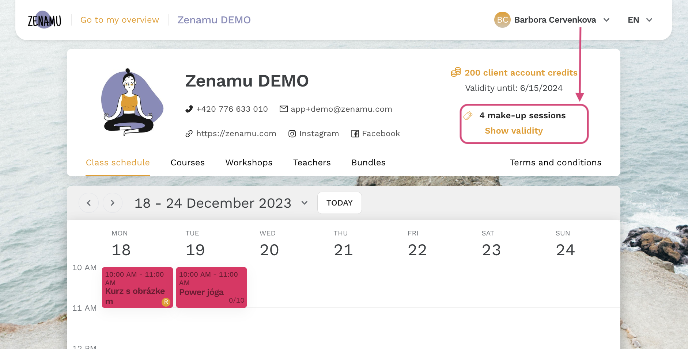This screenshot has width=688, height=349.
Task: Click the phone icon beside +420 number
Action: tap(189, 109)
